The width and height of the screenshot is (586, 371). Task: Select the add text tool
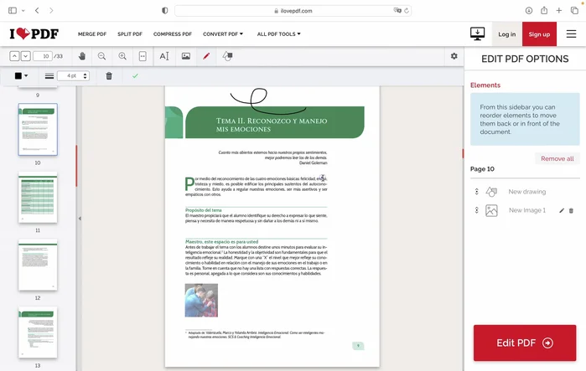[164, 56]
